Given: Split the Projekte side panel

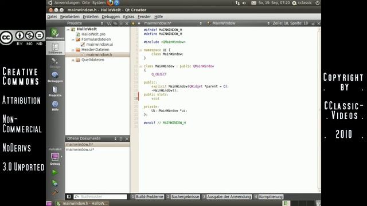Looking at the screenshot, I should click(121, 23).
